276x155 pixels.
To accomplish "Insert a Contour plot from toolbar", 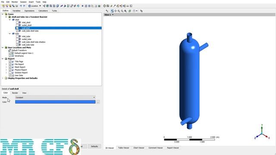I will (x=47, y=6).
